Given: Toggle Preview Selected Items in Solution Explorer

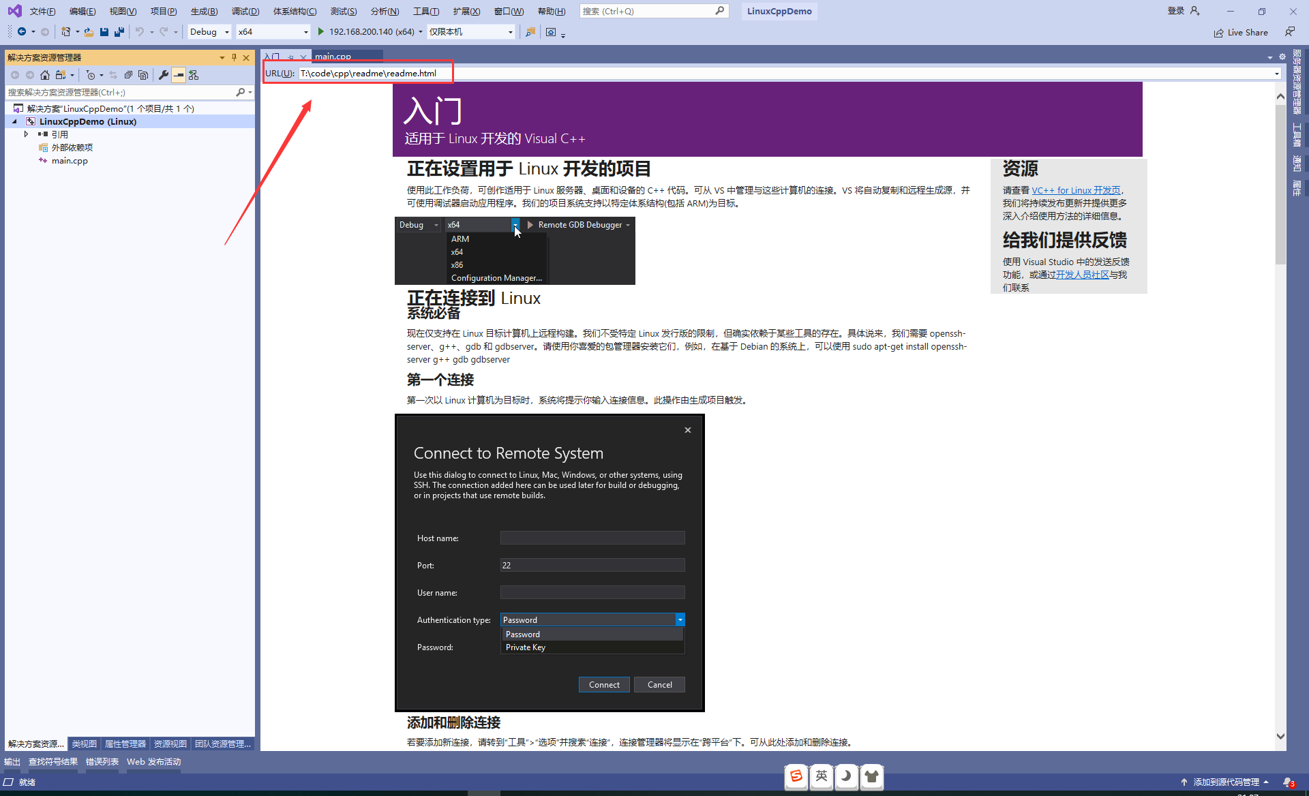Looking at the screenshot, I should 178,75.
